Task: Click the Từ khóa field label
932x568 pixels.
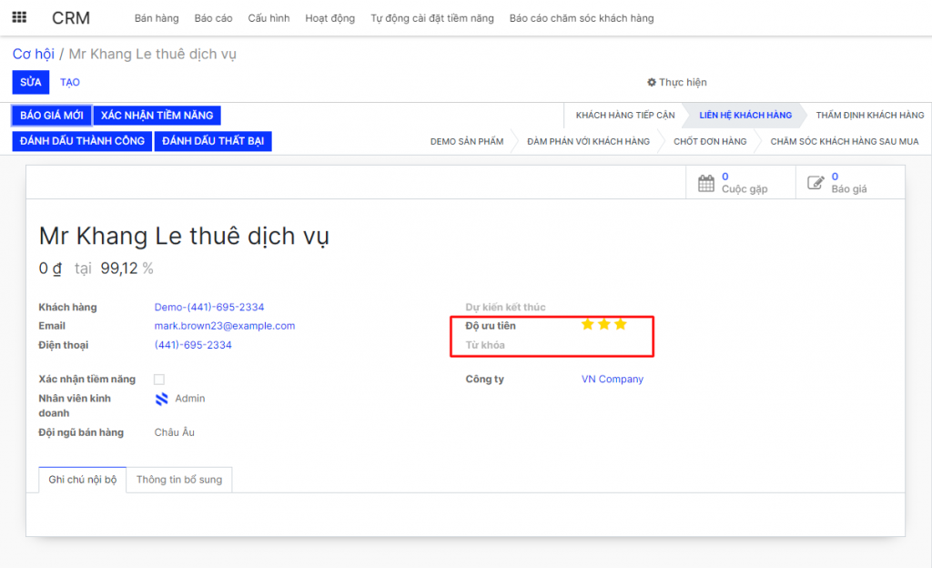Action: [485, 345]
